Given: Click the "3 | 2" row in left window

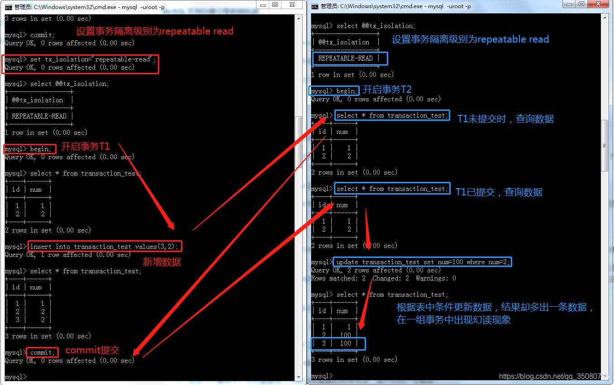Looking at the screenshot, I should click(28, 320).
